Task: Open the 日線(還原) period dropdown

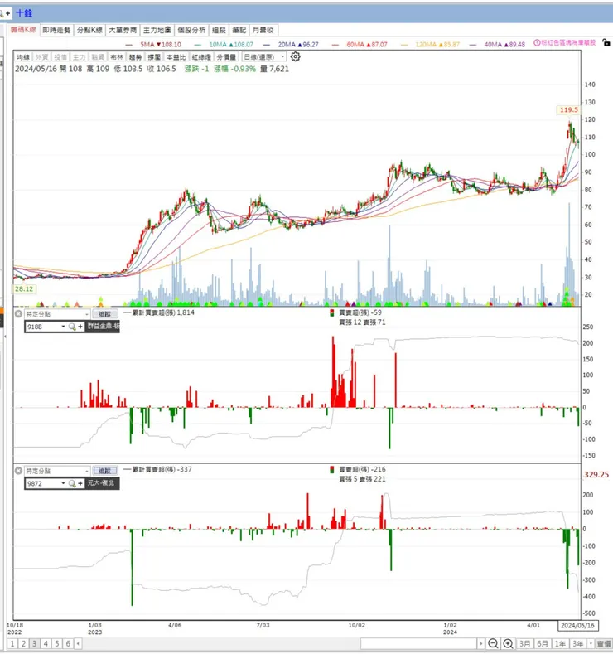Action: (263, 56)
